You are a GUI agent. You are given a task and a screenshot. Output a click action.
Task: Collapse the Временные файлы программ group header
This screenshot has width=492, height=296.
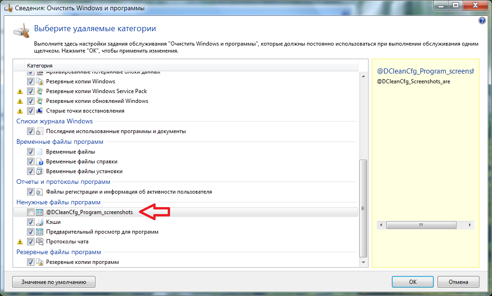pos(60,141)
